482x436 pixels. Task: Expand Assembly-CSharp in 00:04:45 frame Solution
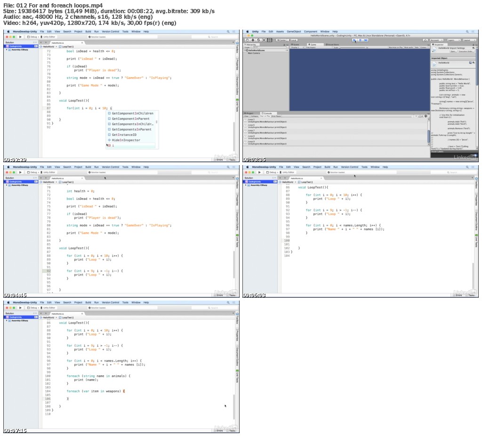click(x=7, y=185)
